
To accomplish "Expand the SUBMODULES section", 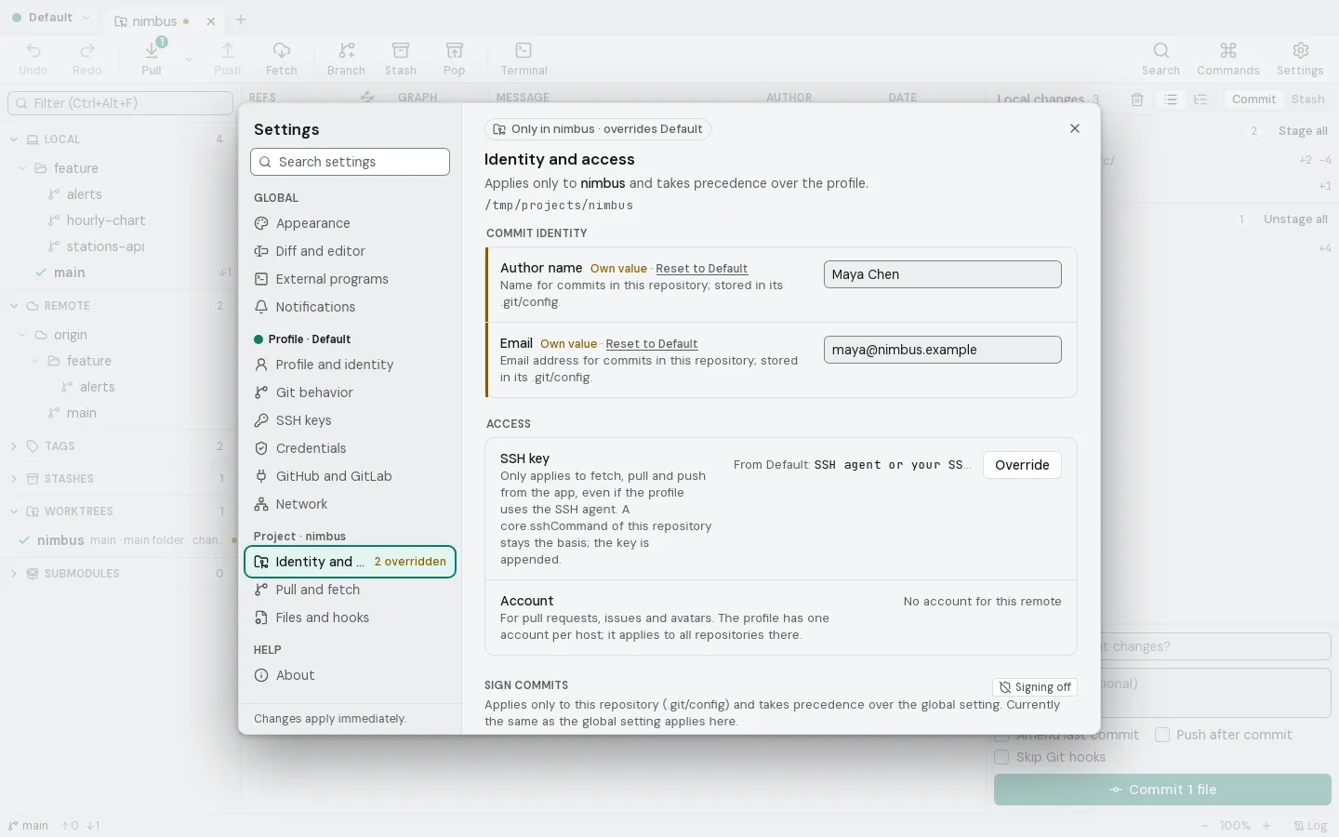I will [x=14, y=574].
